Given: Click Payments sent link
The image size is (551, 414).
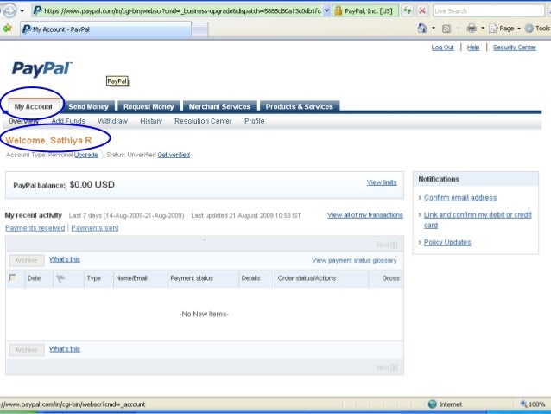Looking at the screenshot, I should click(x=95, y=228).
